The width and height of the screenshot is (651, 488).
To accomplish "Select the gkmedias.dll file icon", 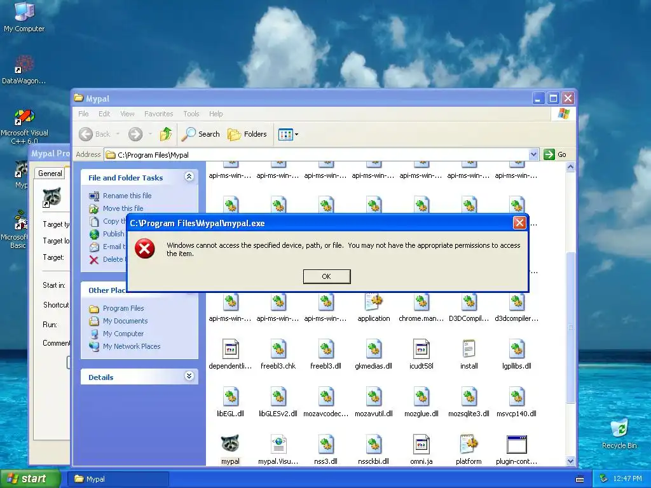I will 374,349.
